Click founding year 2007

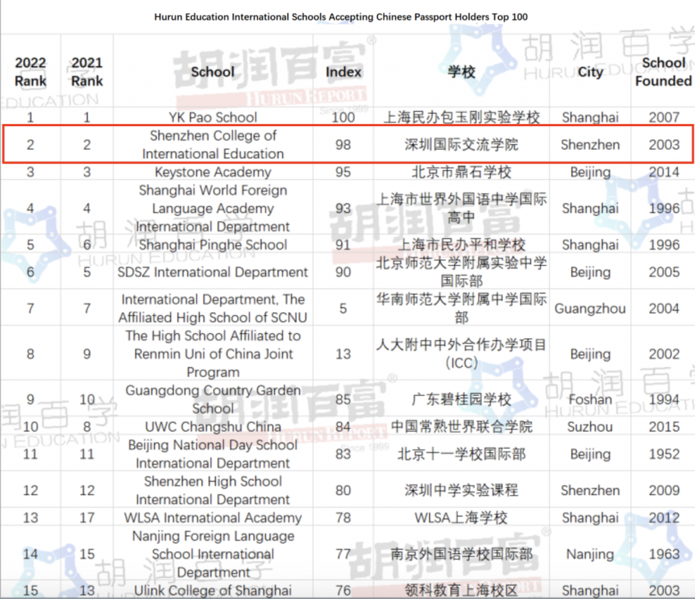664,117
